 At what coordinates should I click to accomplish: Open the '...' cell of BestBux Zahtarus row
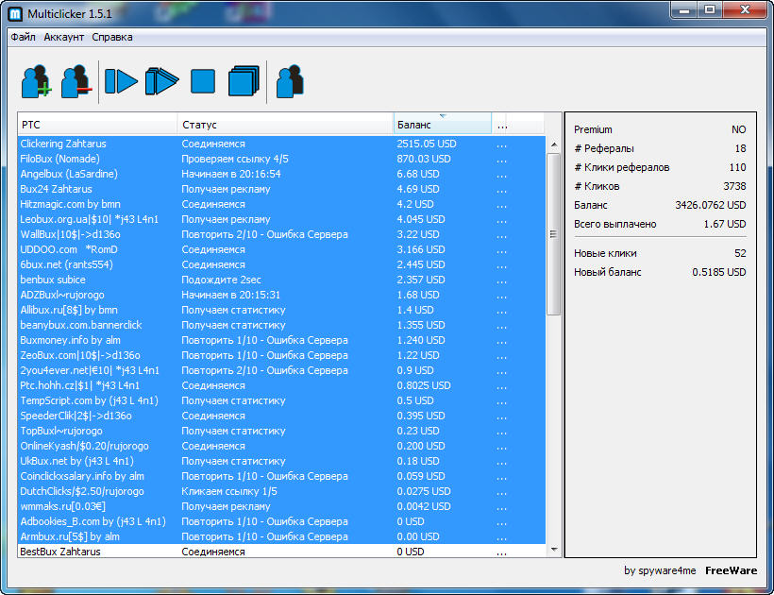click(x=501, y=552)
